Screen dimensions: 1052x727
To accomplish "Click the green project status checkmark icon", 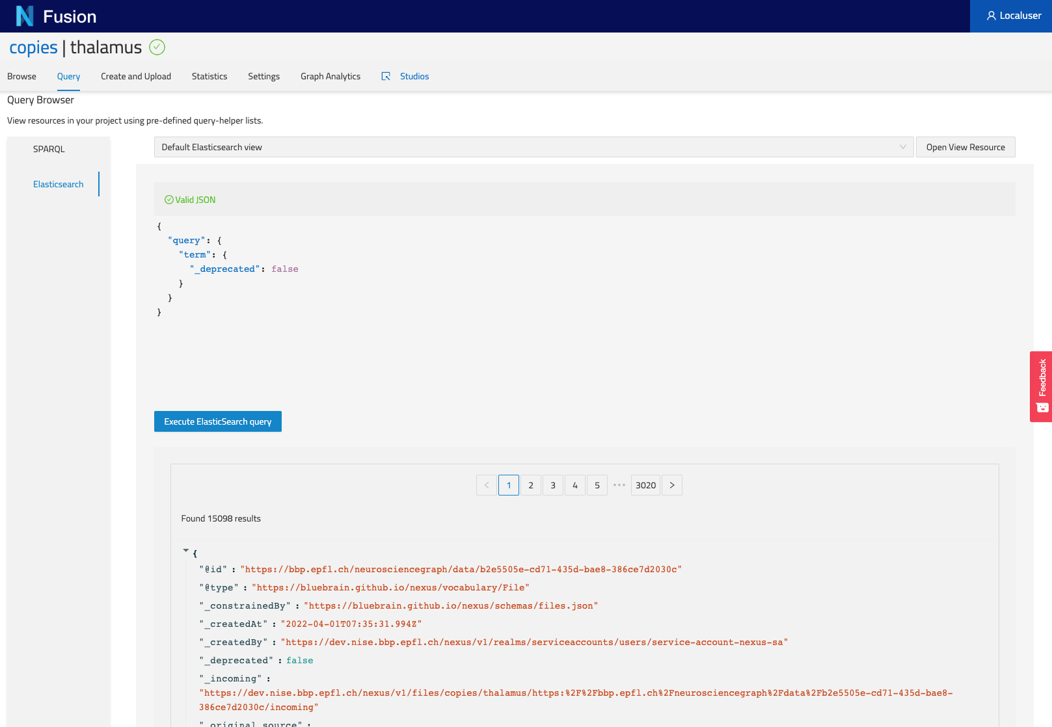I will (x=157, y=47).
